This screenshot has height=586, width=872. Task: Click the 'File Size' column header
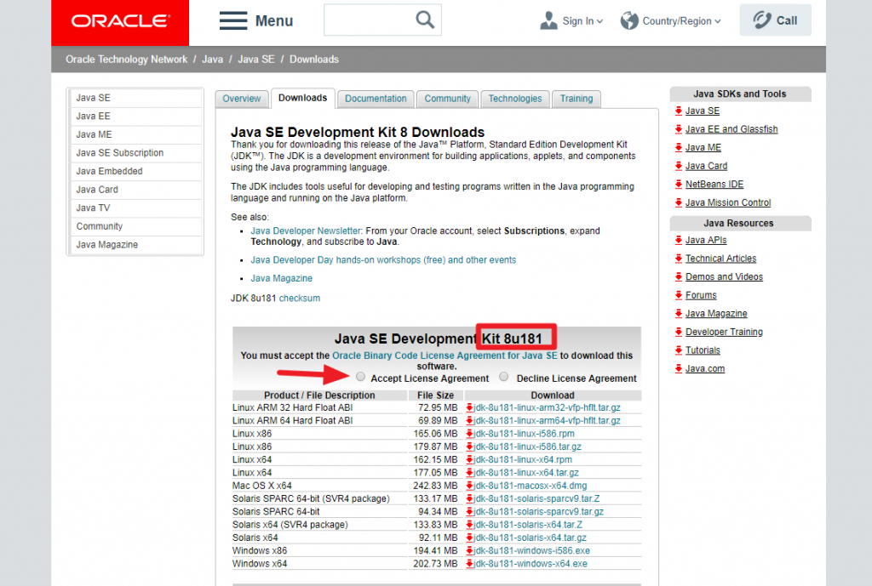[435, 395]
